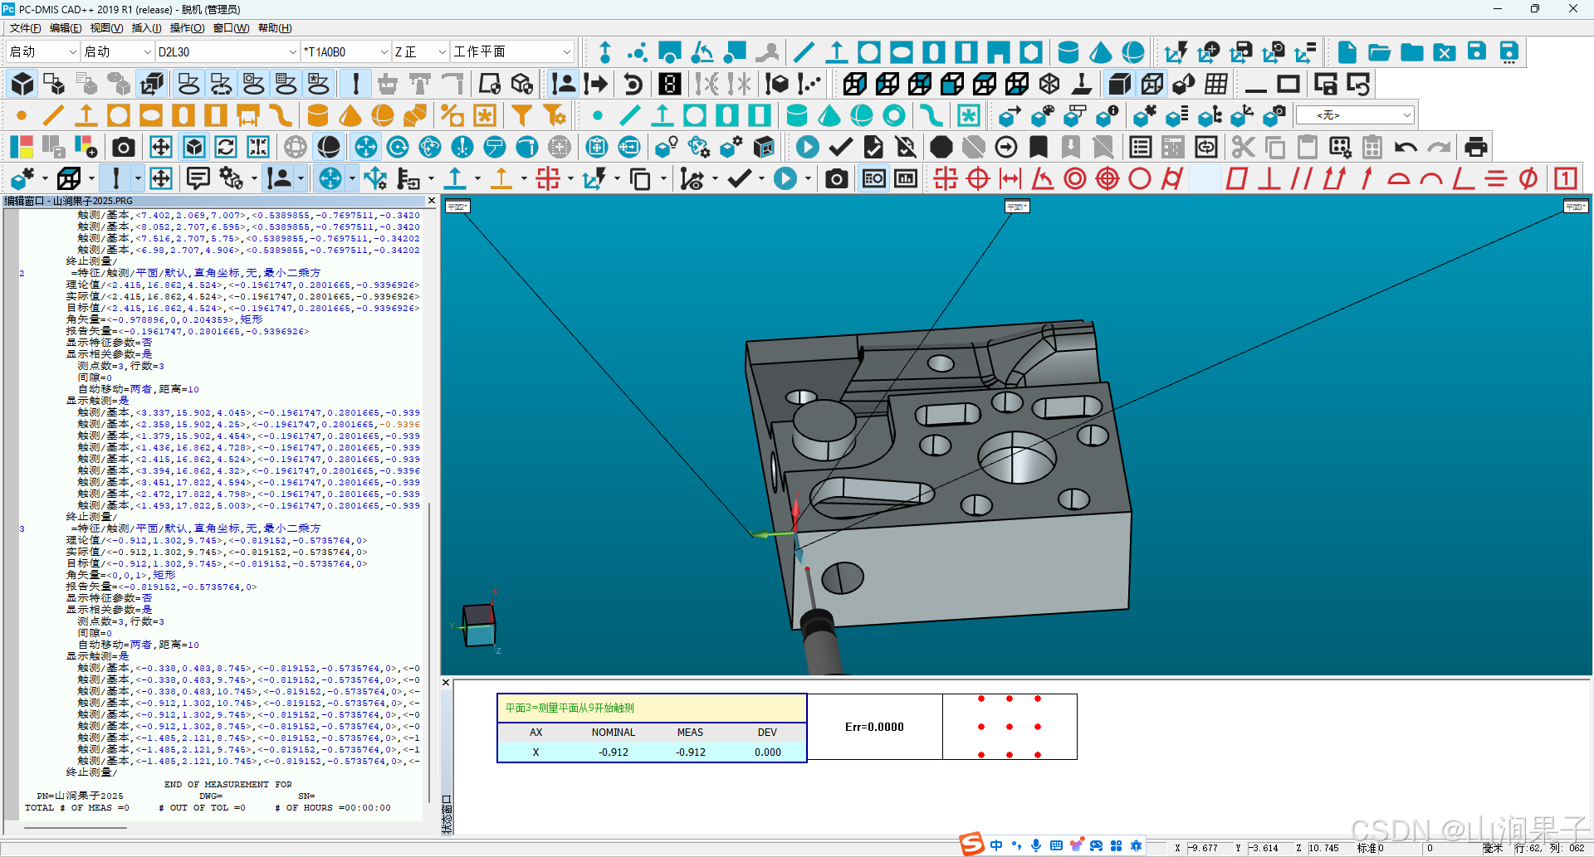Image resolution: width=1594 pixels, height=857 pixels.
Task: Click the red concentricity double-circle icon
Action: click(1075, 178)
